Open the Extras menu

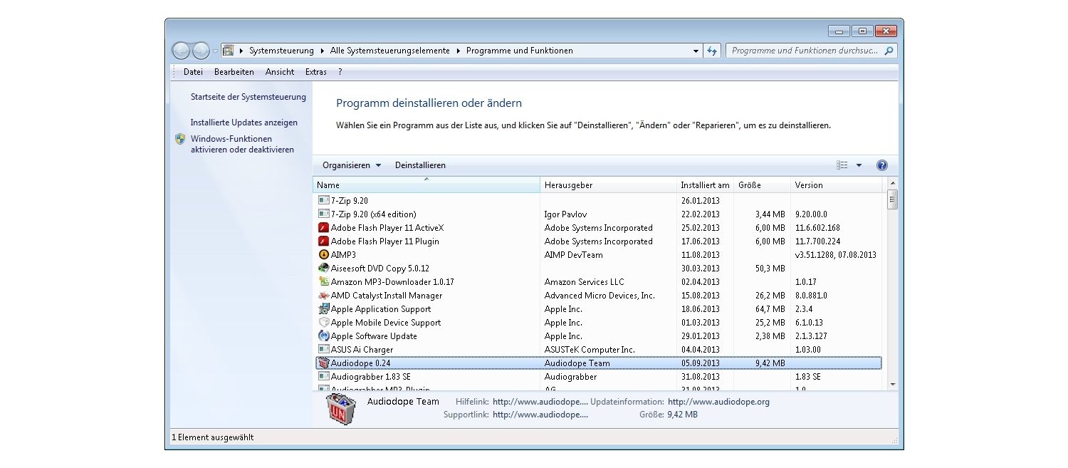[315, 72]
